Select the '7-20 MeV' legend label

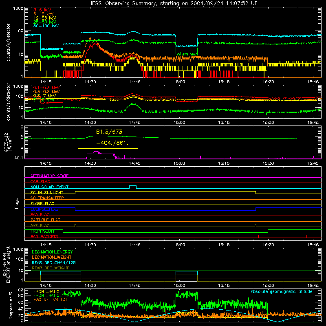point(44,100)
